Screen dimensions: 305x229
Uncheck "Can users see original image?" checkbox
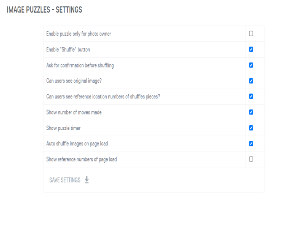click(x=251, y=81)
